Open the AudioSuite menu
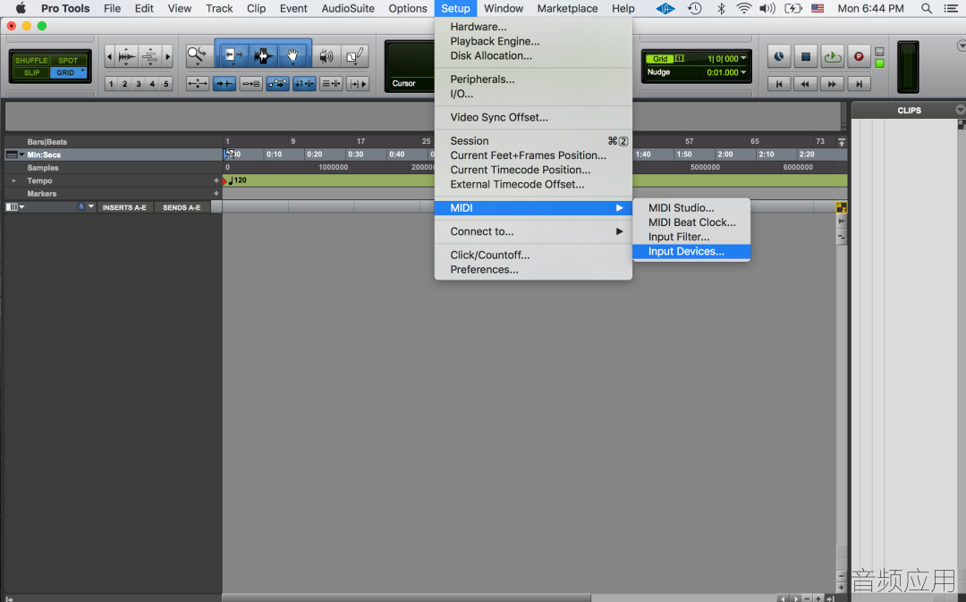 point(347,9)
